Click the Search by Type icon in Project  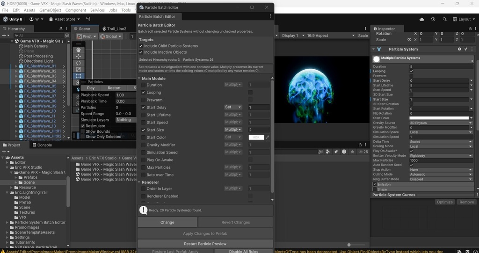328,152
